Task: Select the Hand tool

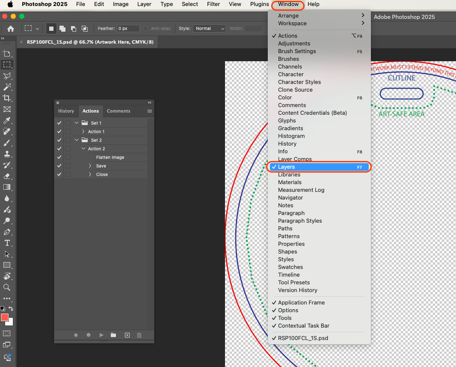Action: [x=7, y=276]
